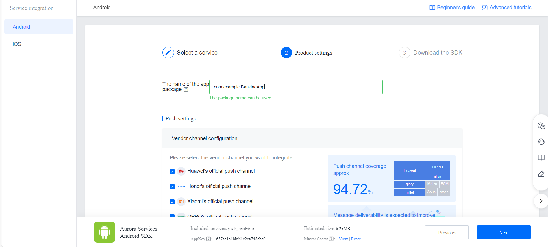The width and height of the screenshot is (548, 247).
Task: Click the Download the SDK step label
Action: 438,53
